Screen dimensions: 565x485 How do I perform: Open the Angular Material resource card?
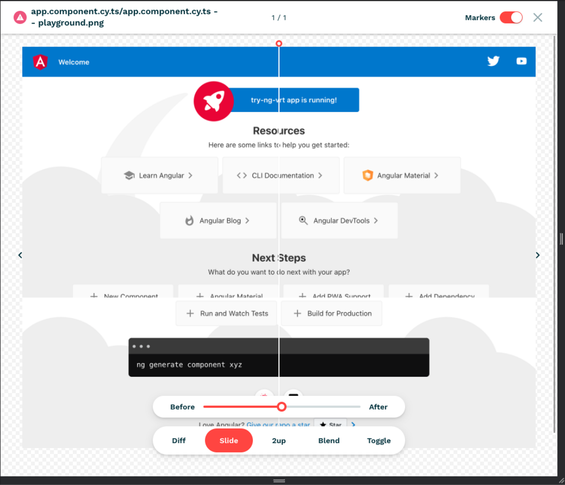(402, 176)
